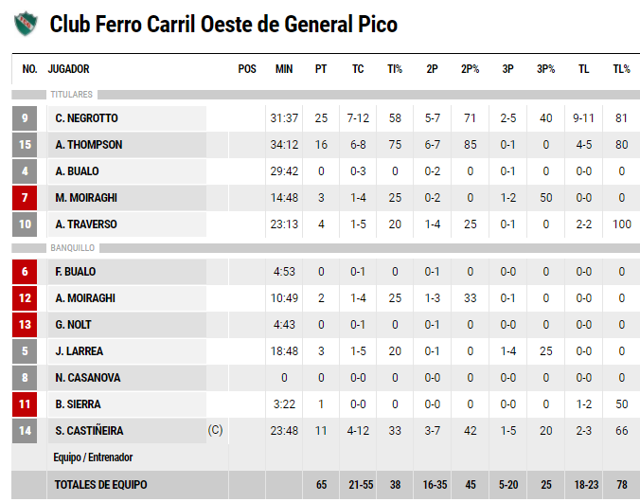Click the TOTALES DE EQUIPO row label
Screen dimensions: 640x502
(100, 485)
